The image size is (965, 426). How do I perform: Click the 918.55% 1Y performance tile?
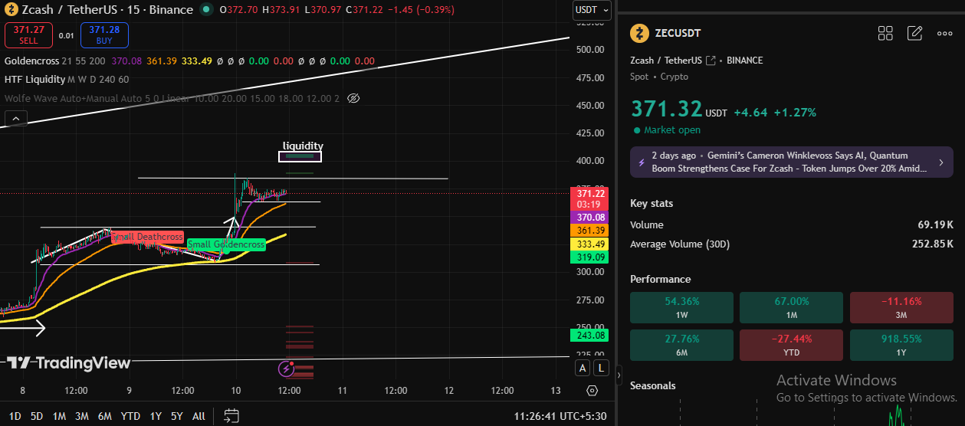tap(901, 345)
